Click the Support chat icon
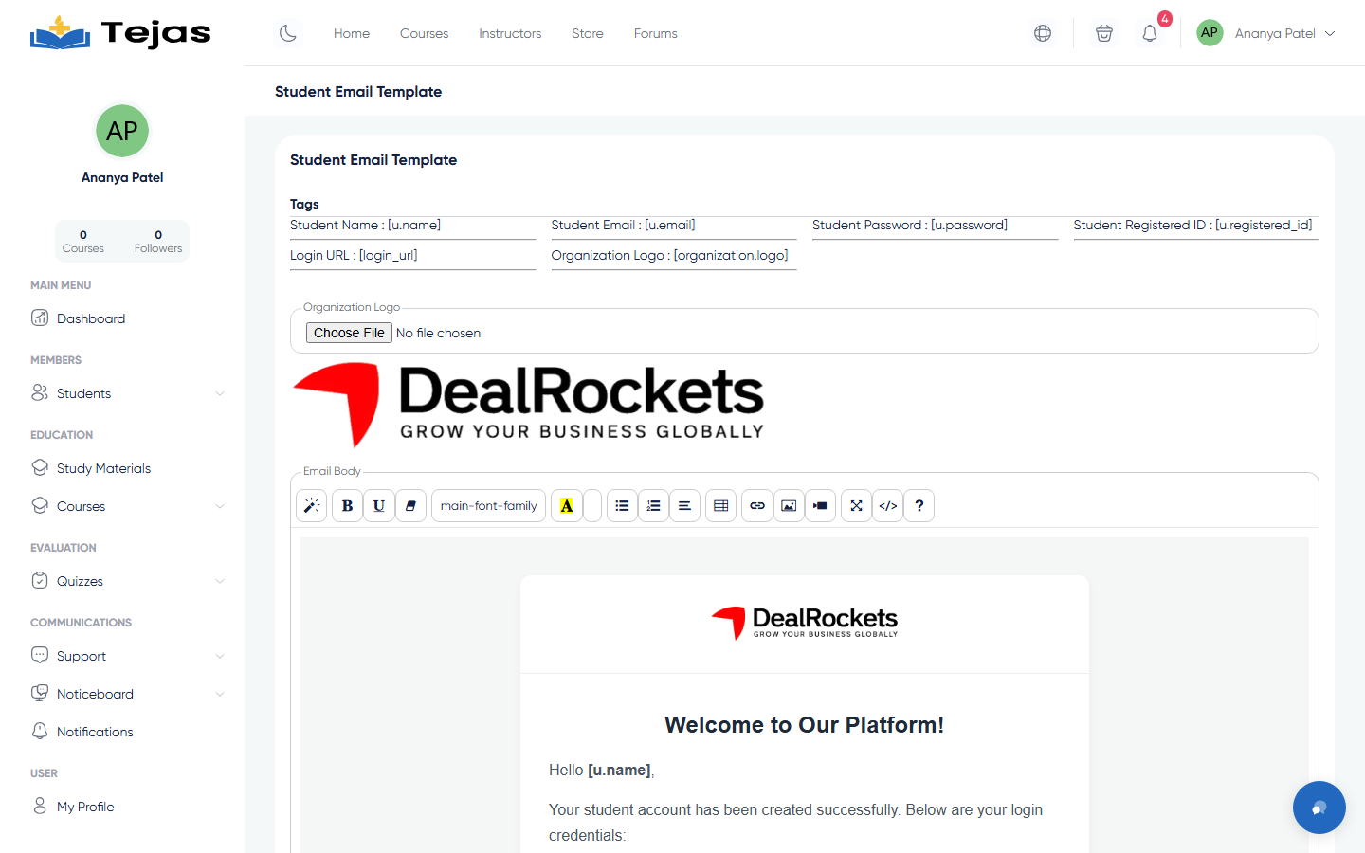 tap(40, 655)
